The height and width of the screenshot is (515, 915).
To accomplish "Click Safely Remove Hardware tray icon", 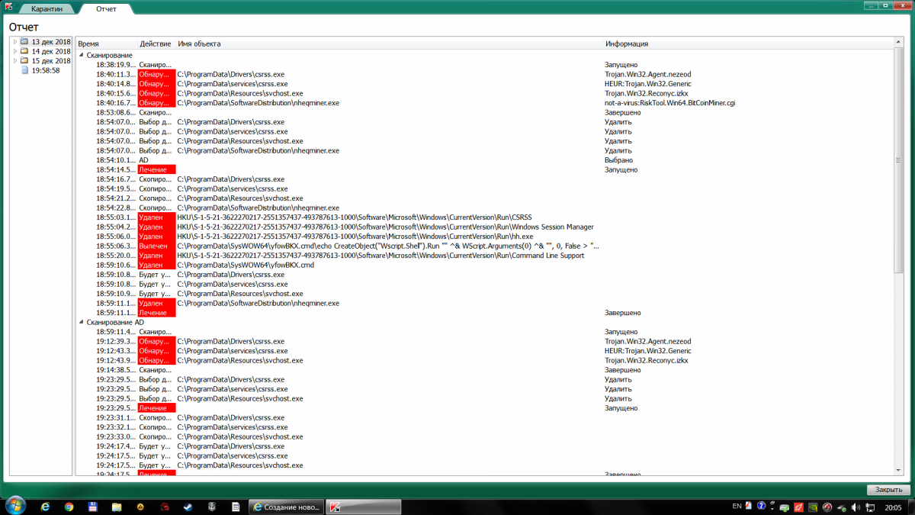I will pos(841,507).
